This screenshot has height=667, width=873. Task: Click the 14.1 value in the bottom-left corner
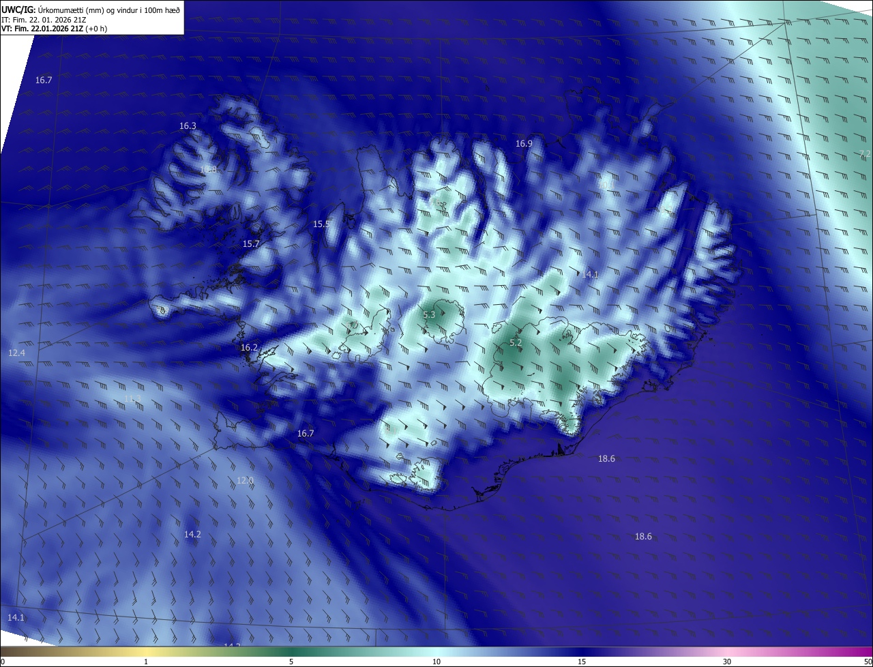click(x=16, y=618)
